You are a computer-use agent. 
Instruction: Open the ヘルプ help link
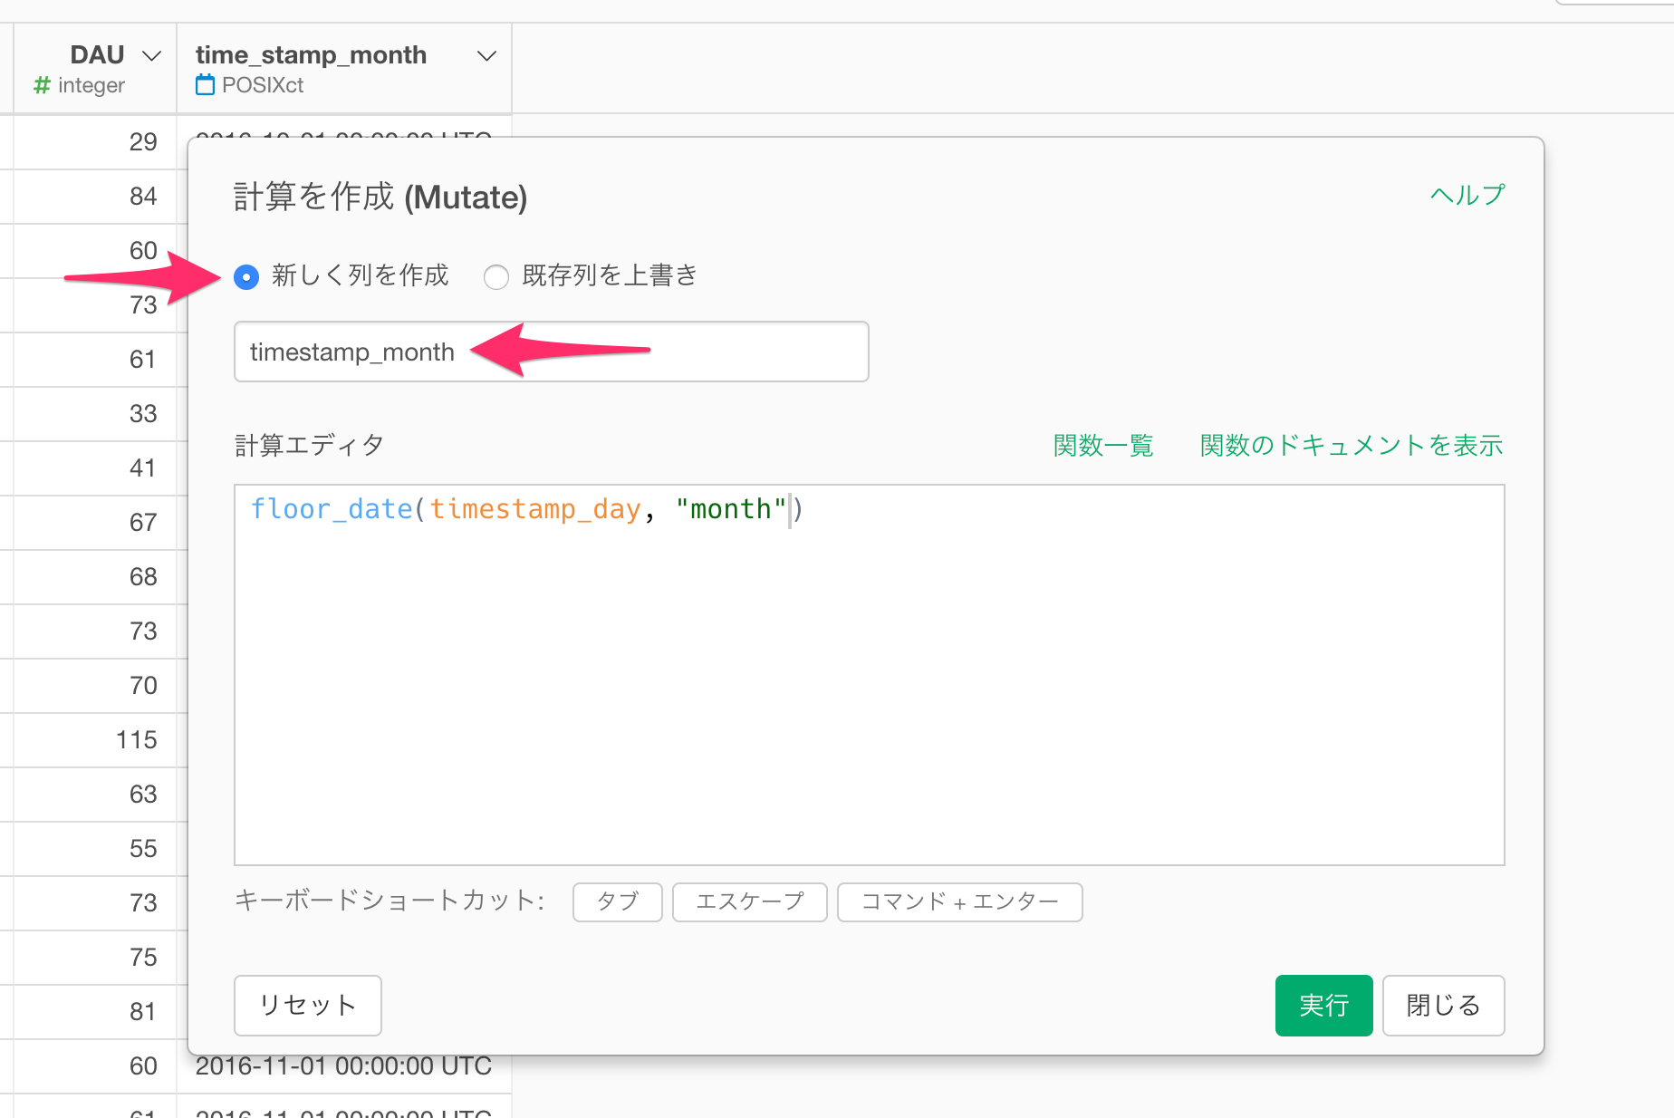coord(1467,195)
